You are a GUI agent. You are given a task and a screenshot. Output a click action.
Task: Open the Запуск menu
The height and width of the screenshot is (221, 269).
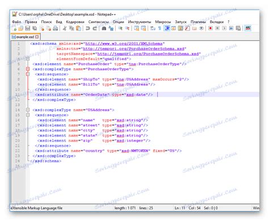180,22
